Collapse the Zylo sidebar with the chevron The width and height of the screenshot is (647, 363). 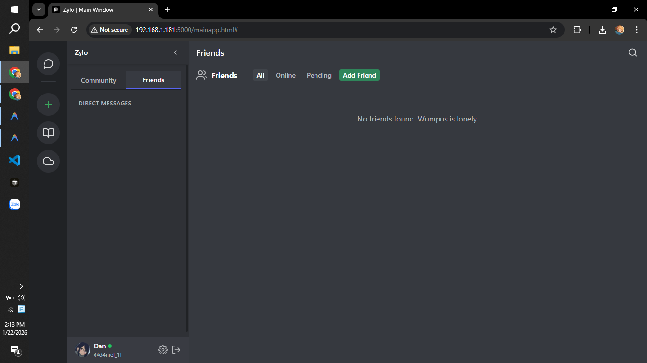175,52
